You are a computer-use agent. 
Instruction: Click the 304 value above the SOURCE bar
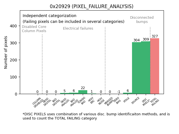click(136, 40)
